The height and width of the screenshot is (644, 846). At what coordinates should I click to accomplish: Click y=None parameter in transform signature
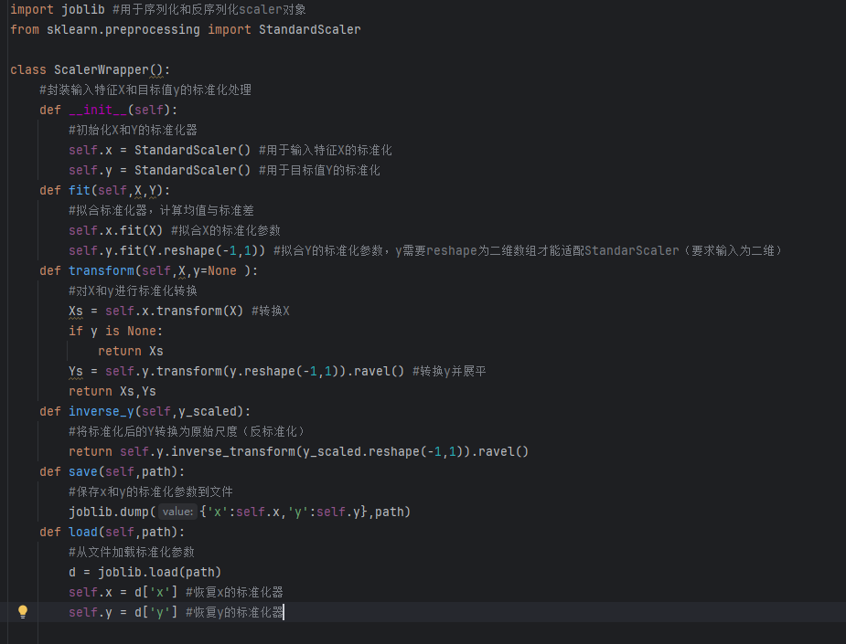pyautogui.click(x=215, y=270)
